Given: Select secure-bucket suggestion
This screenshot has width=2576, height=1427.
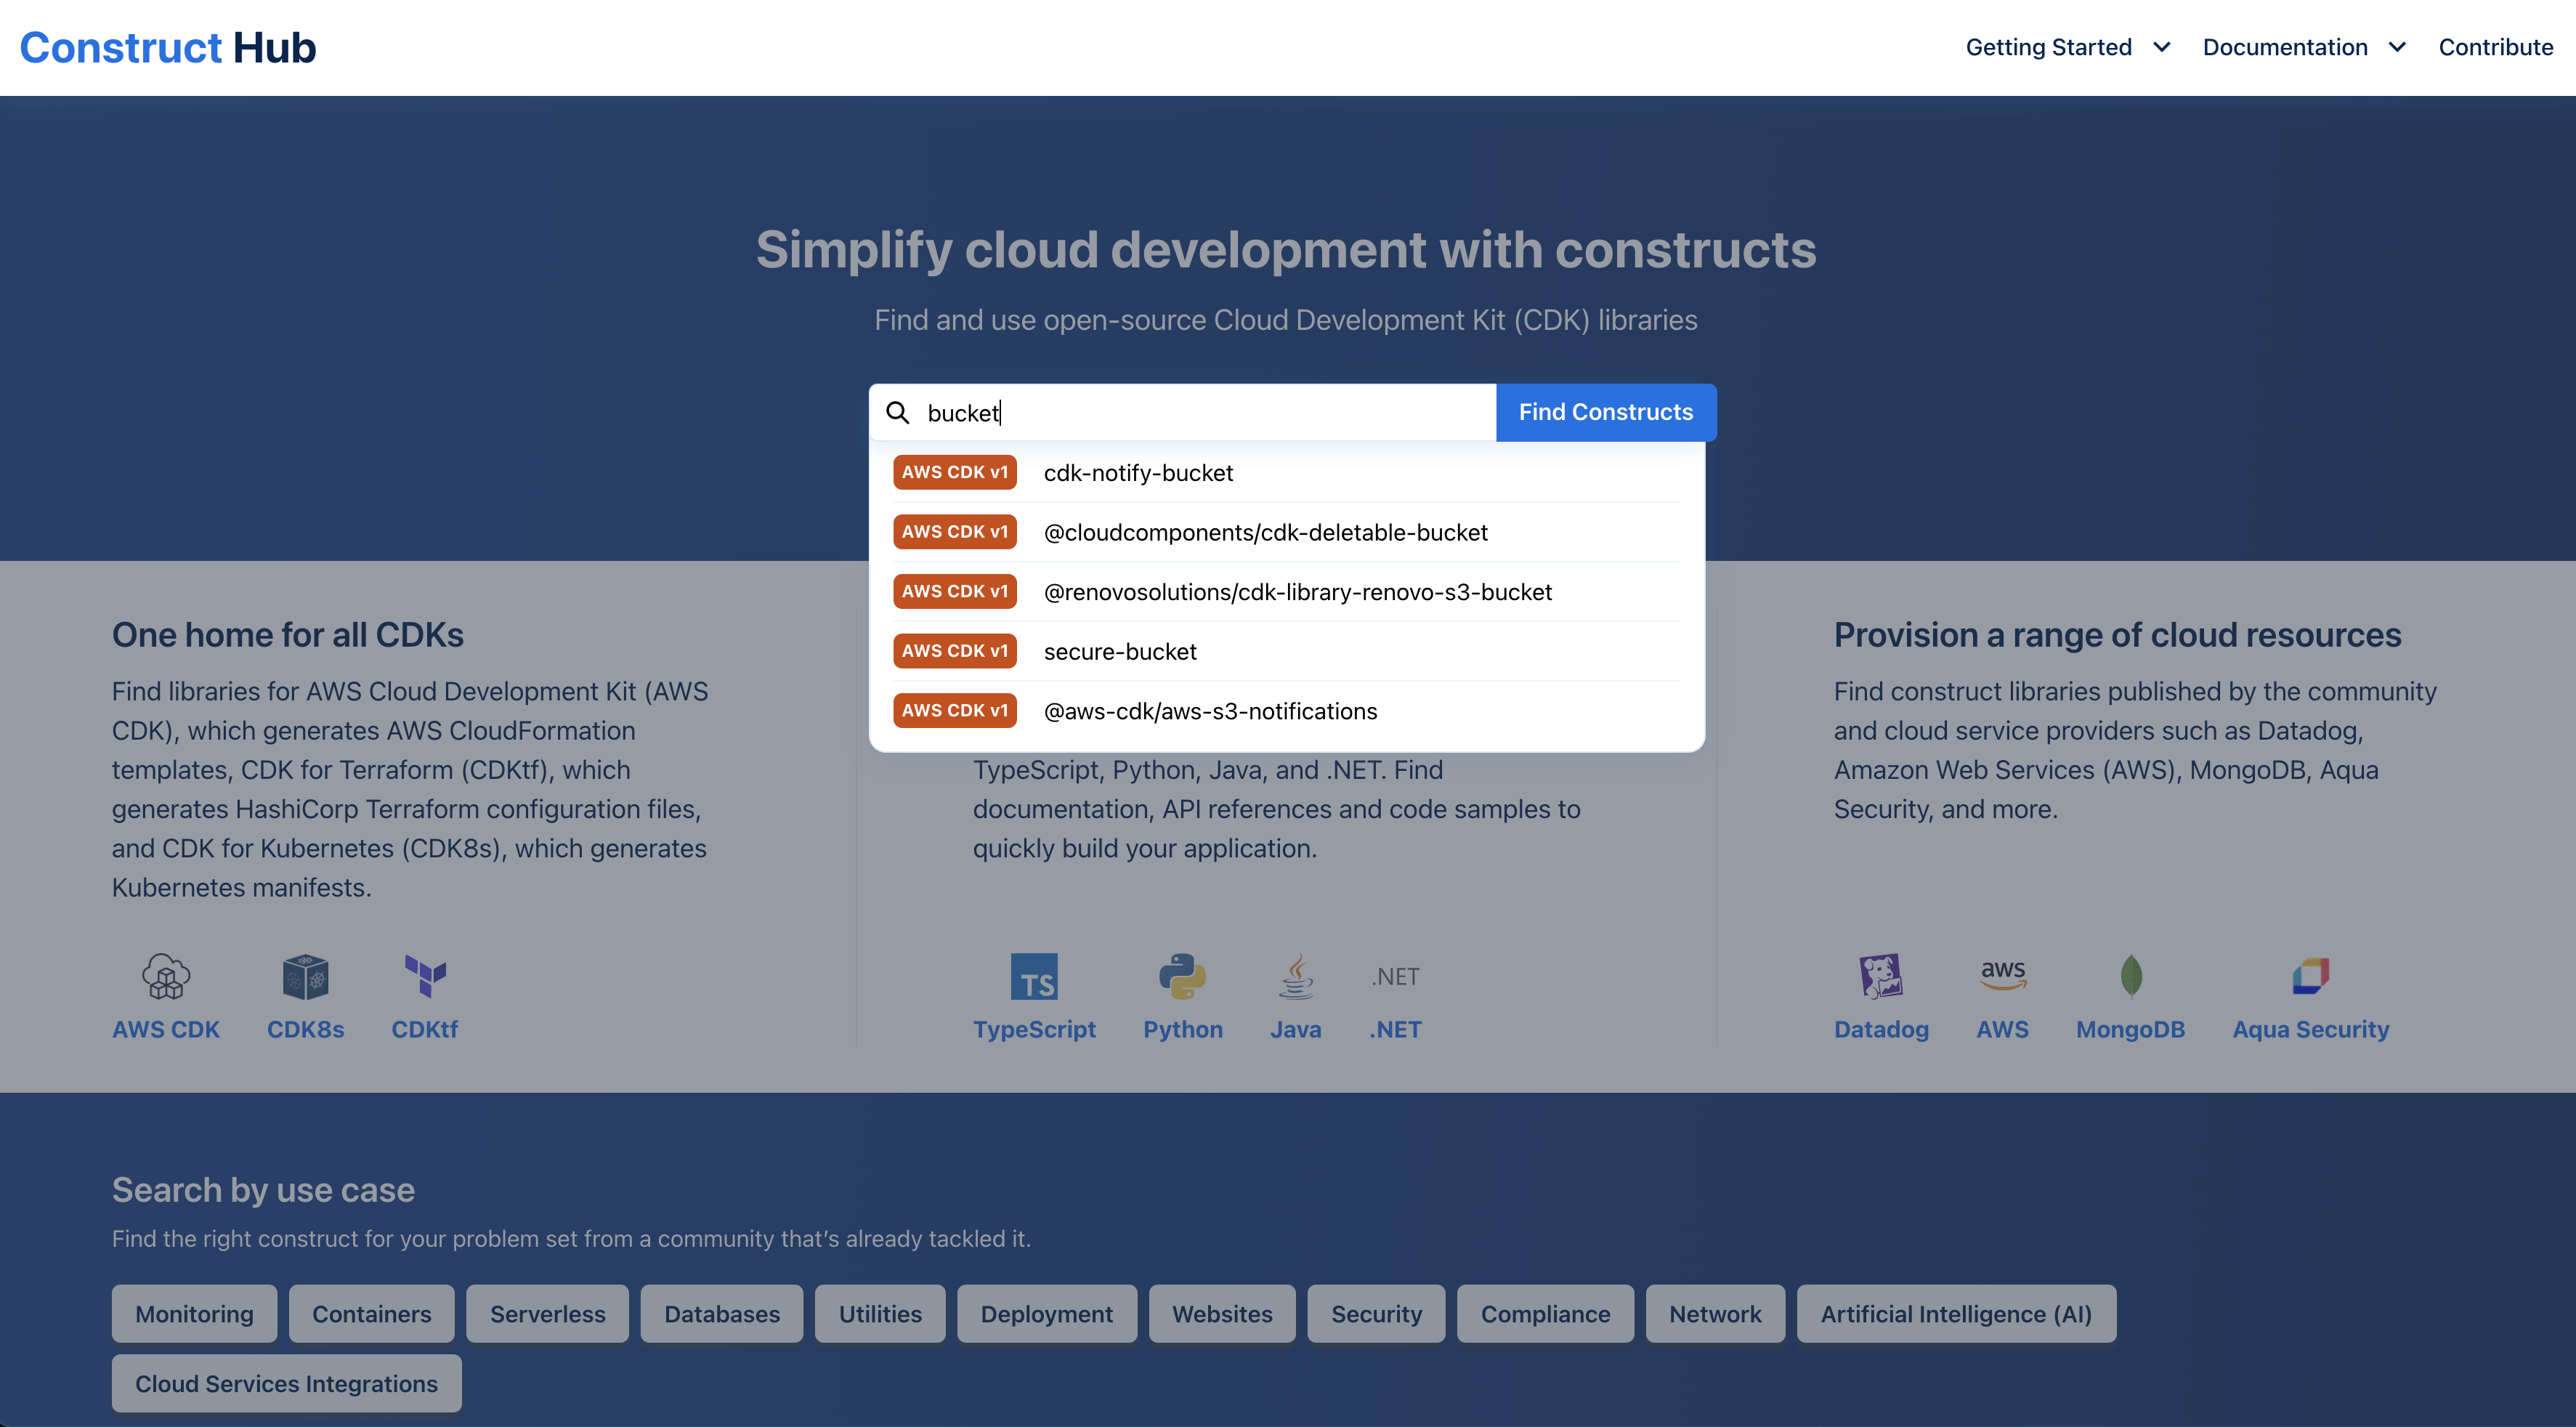Looking at the screenshot, I should tap(1286, 651).
